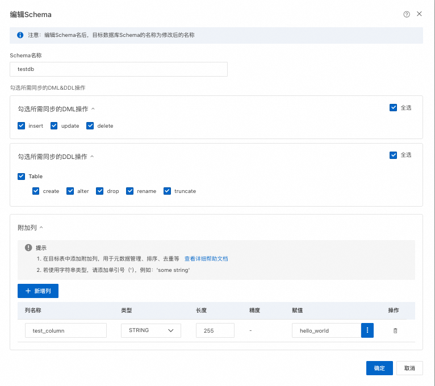Click the 赋值 column header
The width and height of the screenshot is (435, 386).
(298, 311)
